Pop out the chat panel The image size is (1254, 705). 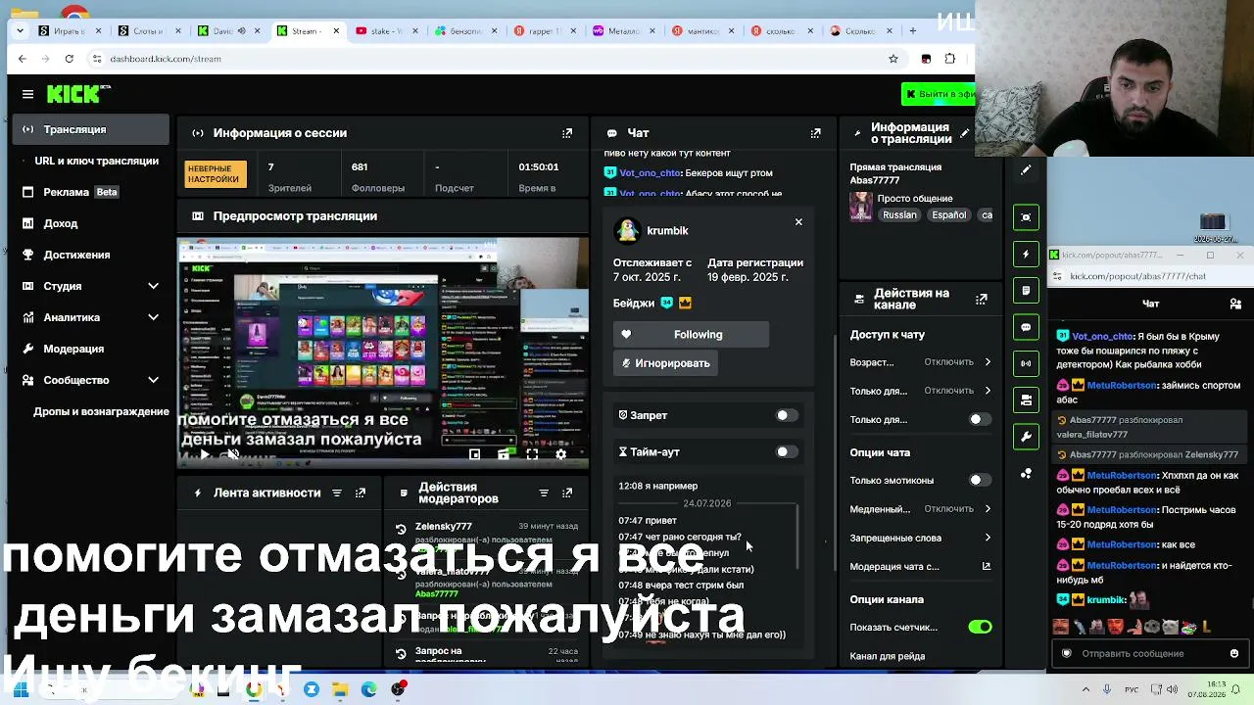pyautogui.click(x=815, y=133)
